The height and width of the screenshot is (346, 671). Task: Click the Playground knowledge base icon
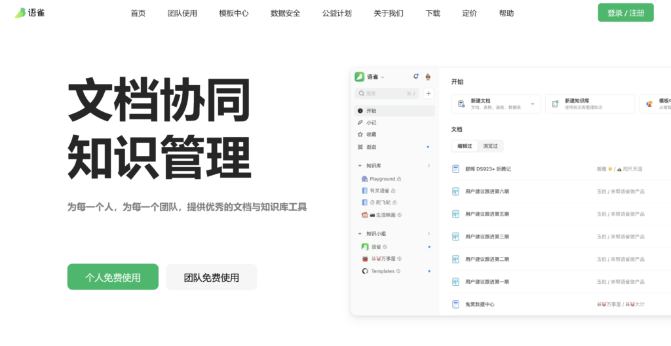[x=364, y=178]
